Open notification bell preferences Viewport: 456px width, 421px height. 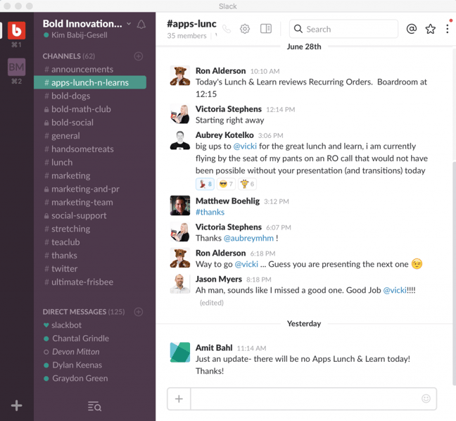[141, 24]
